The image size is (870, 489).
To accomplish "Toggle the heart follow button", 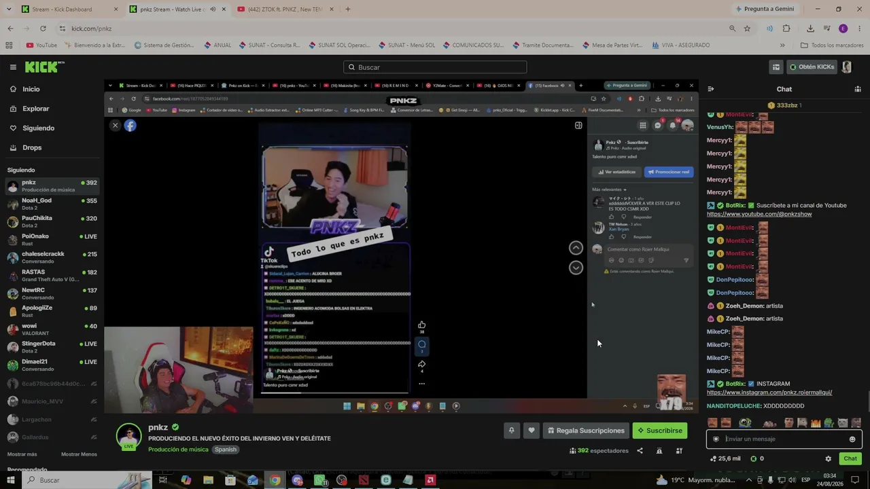I will coord(532,431).
